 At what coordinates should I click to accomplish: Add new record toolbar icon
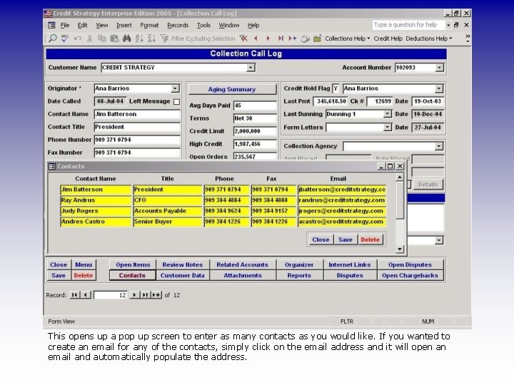click(293, 38)
